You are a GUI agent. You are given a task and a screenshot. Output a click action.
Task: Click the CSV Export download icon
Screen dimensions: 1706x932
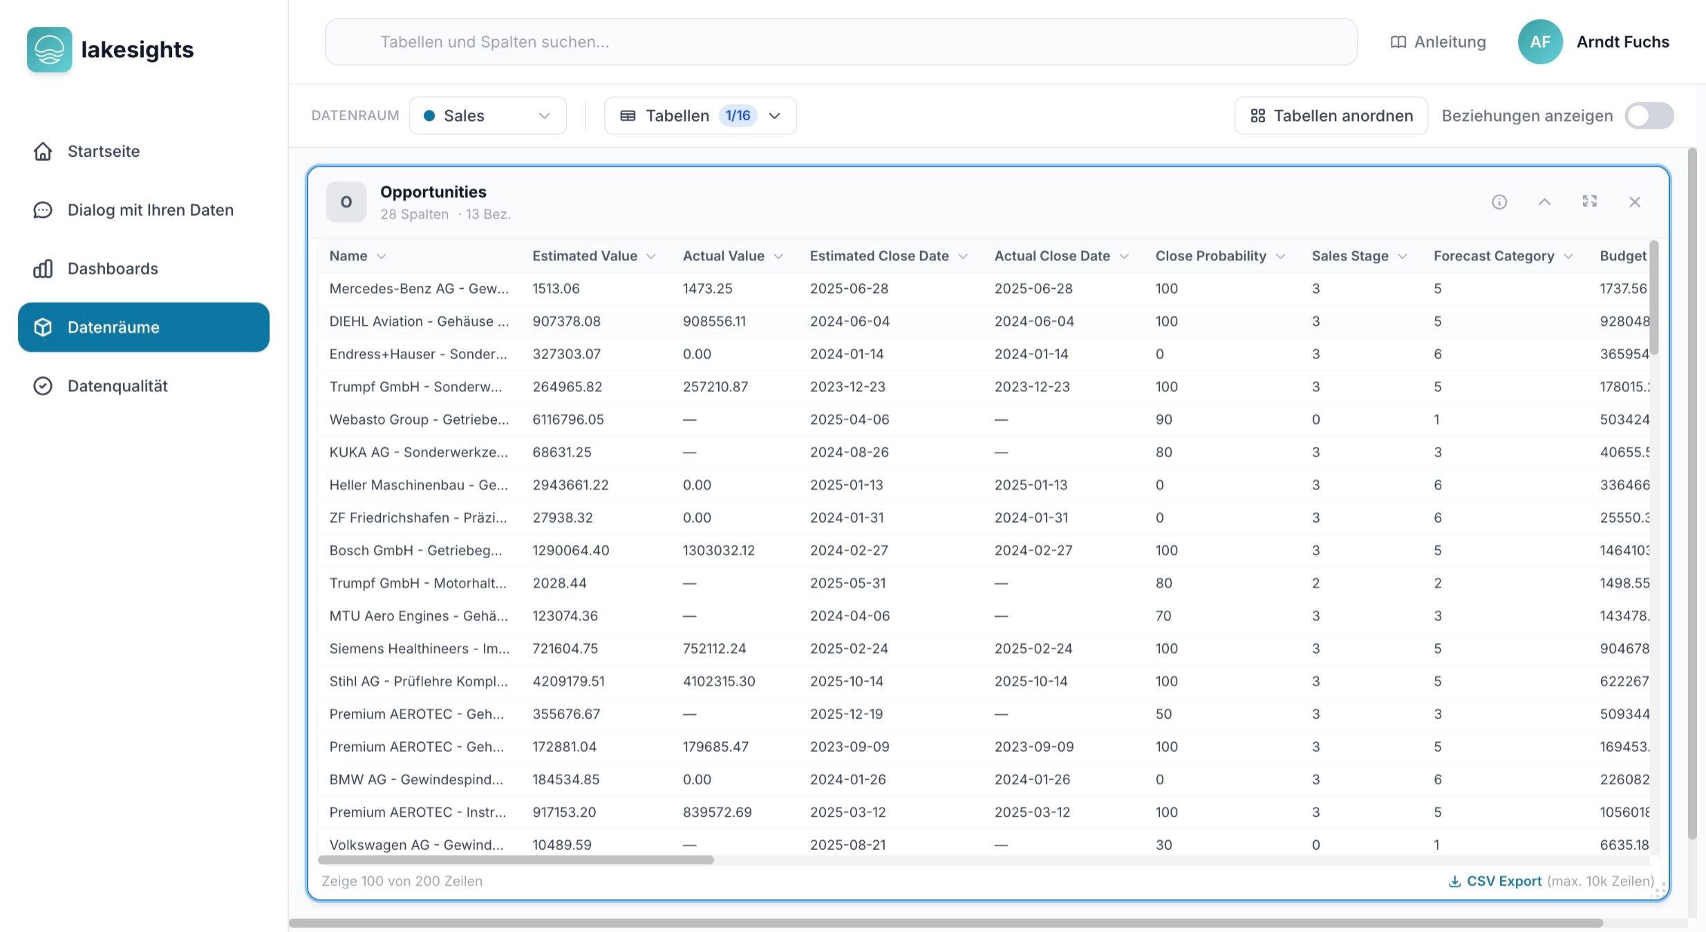[x=1454, y=882]
